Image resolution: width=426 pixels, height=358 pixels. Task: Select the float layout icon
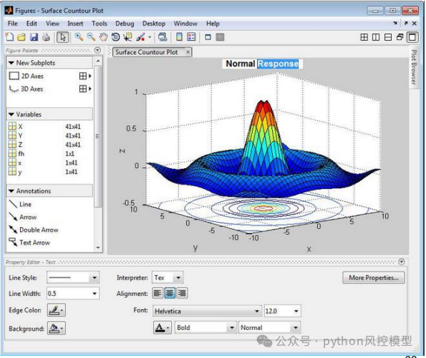tap(400, 37)
